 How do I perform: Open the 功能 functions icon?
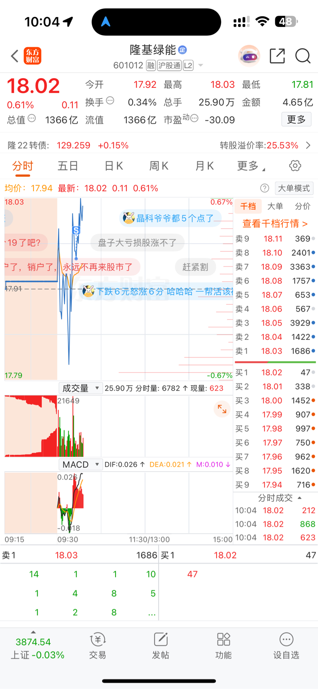point(224,646)
